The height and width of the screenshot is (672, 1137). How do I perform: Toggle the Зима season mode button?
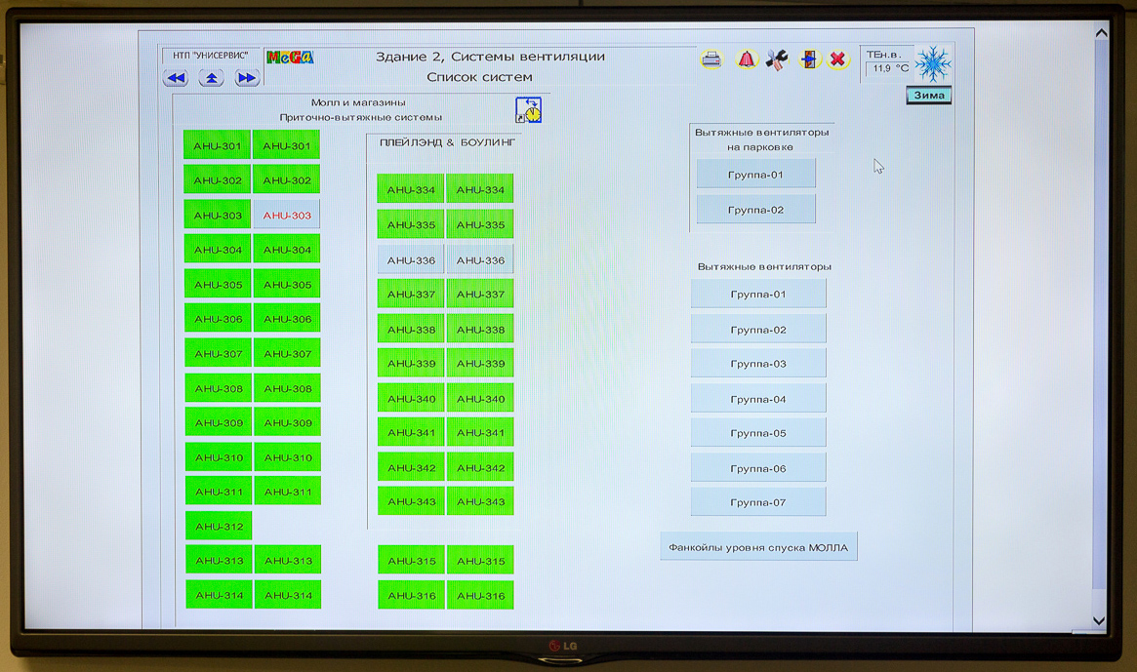928,96
